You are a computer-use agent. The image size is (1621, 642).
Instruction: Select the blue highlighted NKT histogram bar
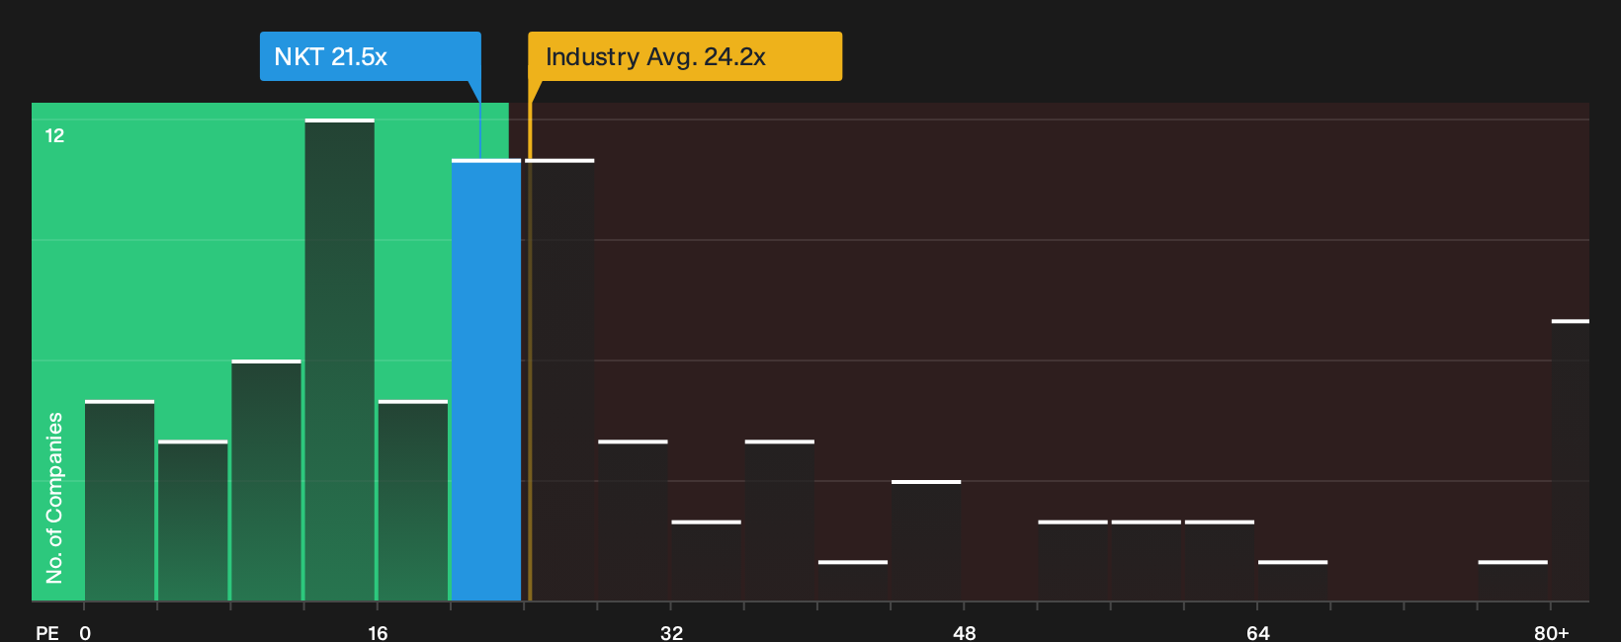pyautogui.click(x=486, y=380)
